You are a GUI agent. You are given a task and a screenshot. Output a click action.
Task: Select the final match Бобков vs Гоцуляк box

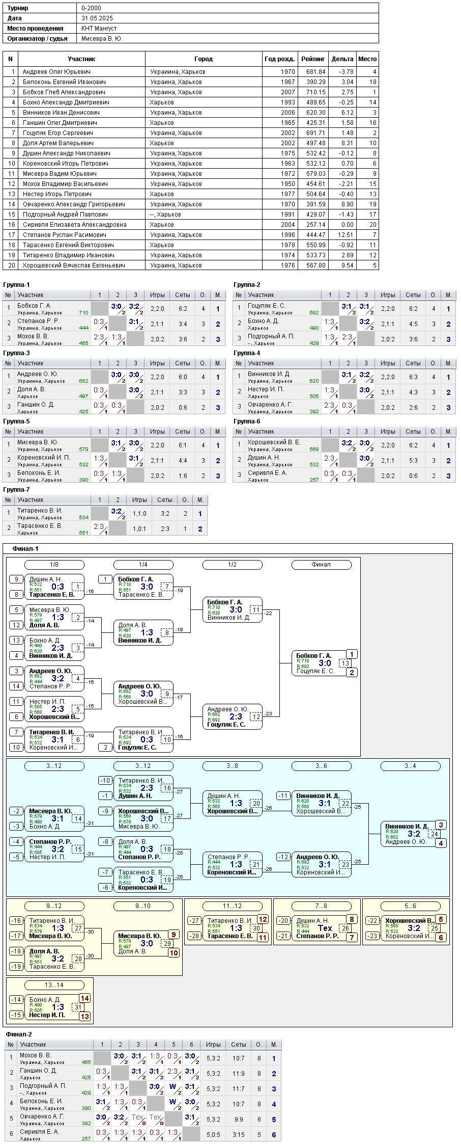(x=322, y=663)
